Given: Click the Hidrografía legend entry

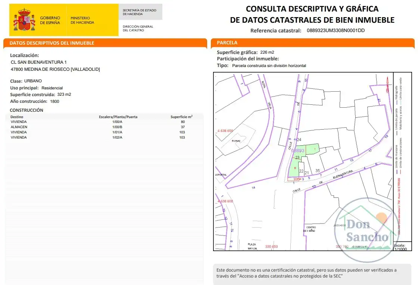Looking at the screenshot, I should pyautogui.click(x=396, y=95).
